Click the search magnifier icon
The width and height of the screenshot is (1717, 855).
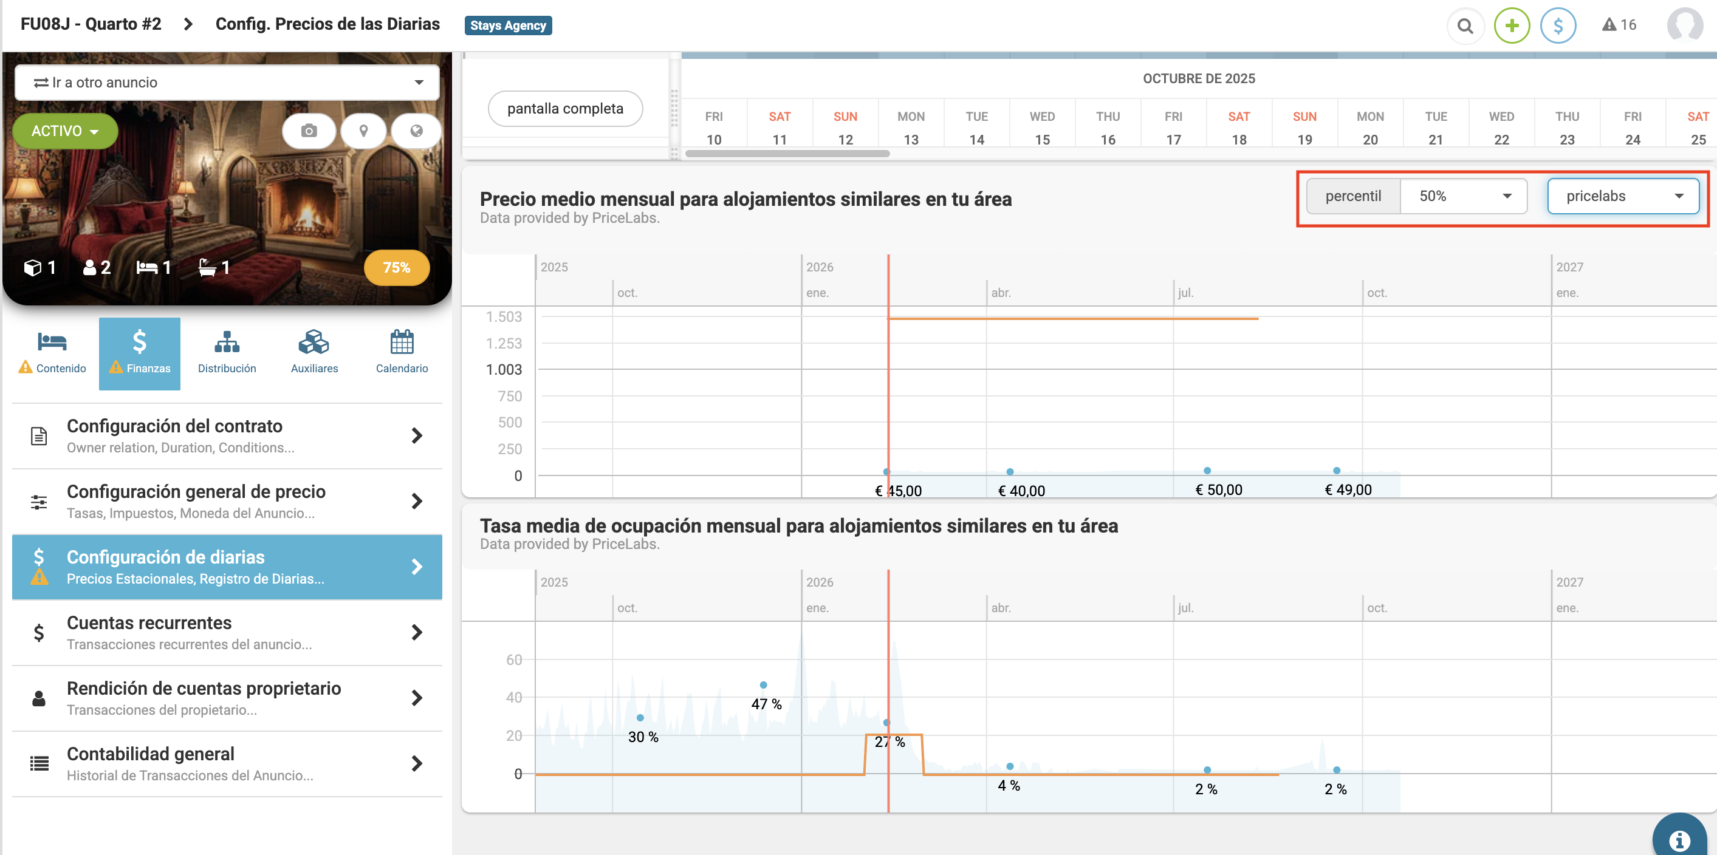[x=1464, y=26]
